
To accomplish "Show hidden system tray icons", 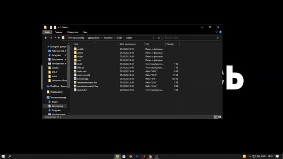I will pyautogui.click(x=249, y=156).
